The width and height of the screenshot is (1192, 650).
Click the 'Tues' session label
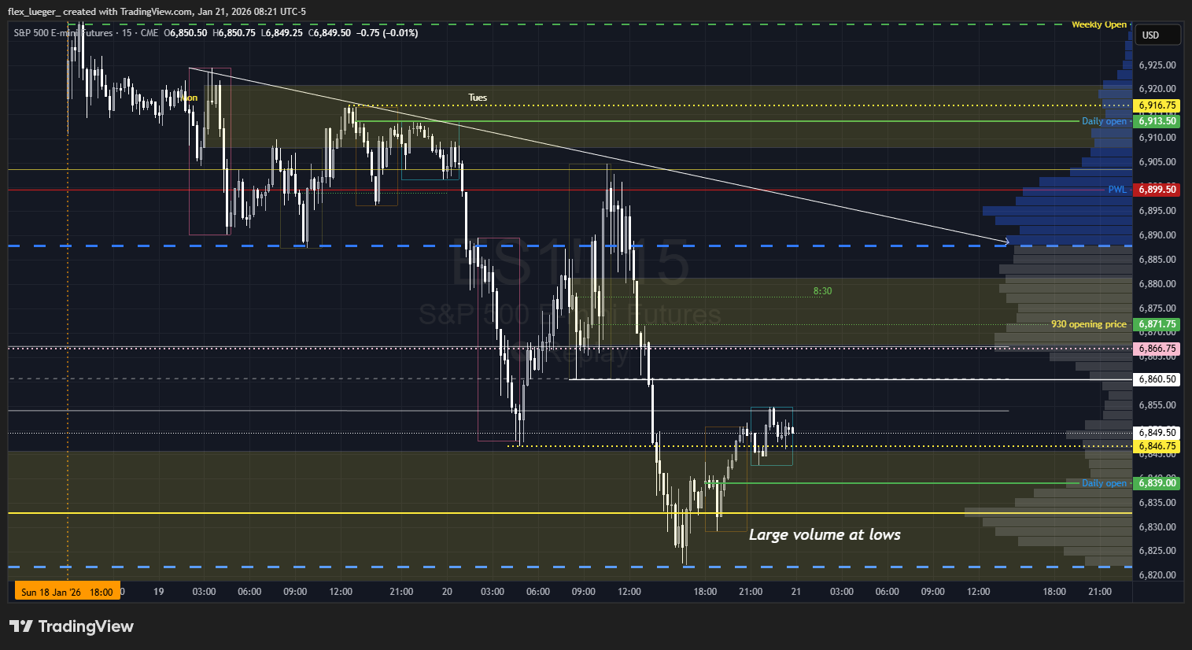(x=478, y=98)
